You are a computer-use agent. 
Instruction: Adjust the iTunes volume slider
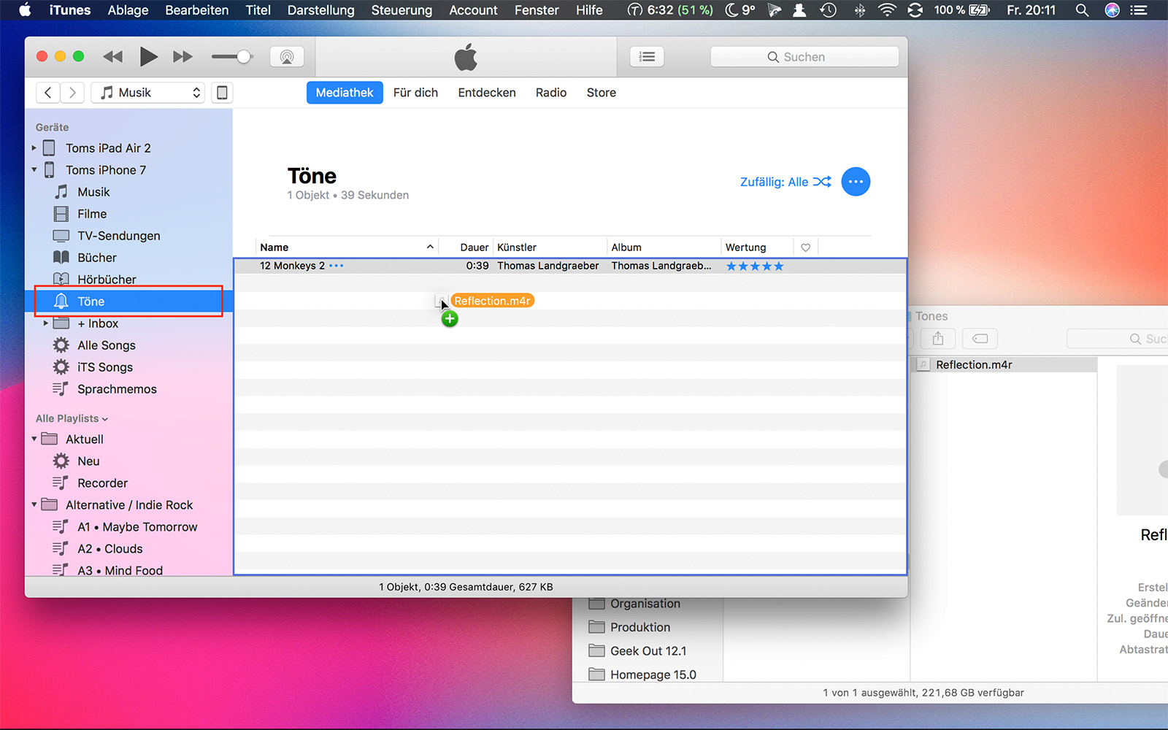click(x=231, y=57)
